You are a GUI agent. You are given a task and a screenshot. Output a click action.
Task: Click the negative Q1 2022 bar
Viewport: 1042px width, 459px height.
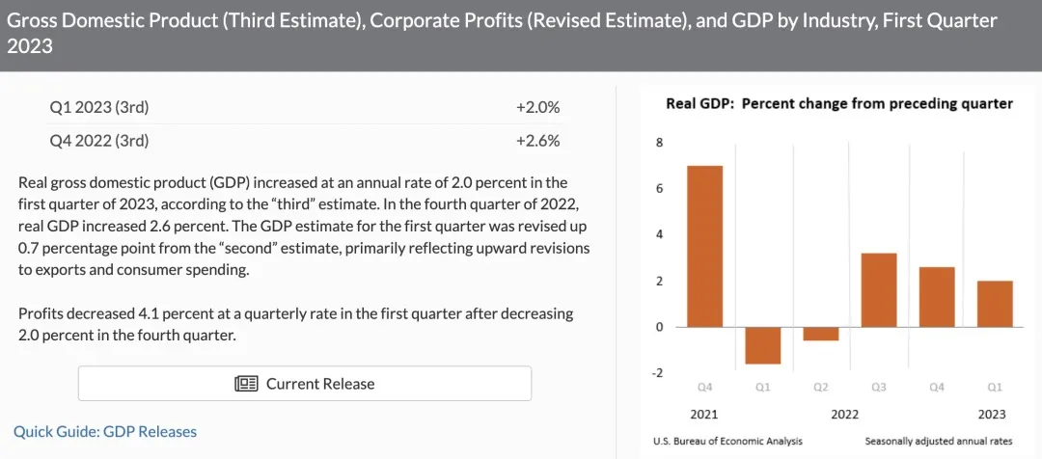pyautogui.click(x=762, y=345)
